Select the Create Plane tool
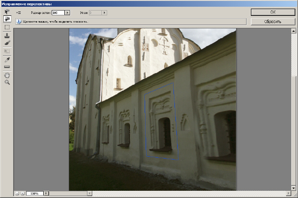This screenshot has width=298, height=198. (x=7, y=19)
